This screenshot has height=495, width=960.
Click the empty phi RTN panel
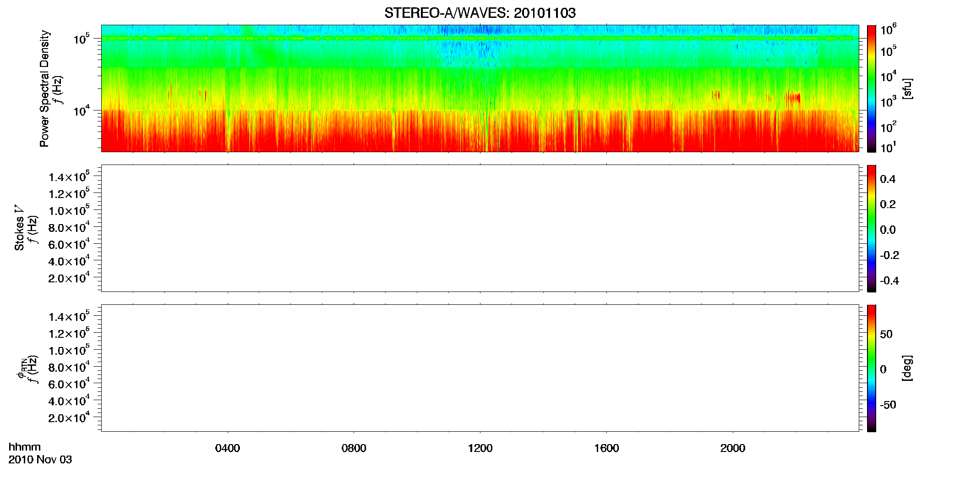tap(480, 368)
